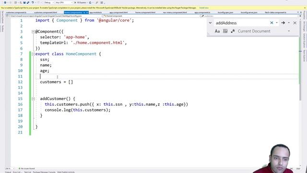Click the 'console.log(this.customers);' line
307x173 pixels.
point(78,110)
